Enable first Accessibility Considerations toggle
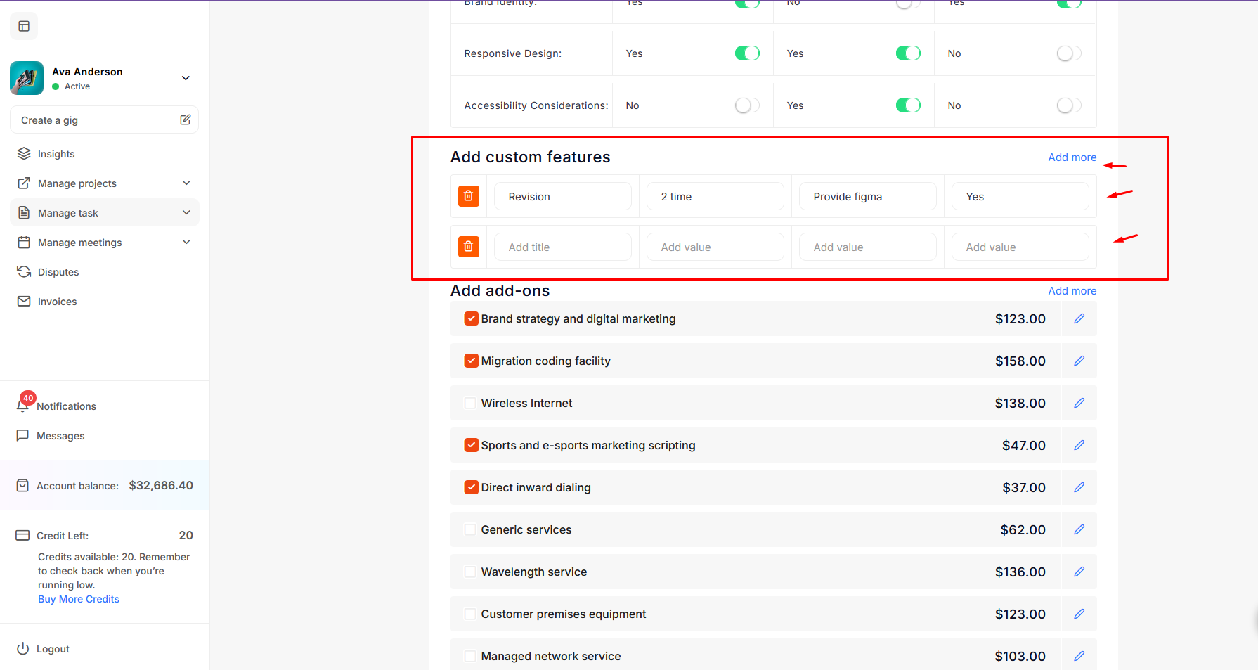The image size is (1258, 670). [746, 105]
